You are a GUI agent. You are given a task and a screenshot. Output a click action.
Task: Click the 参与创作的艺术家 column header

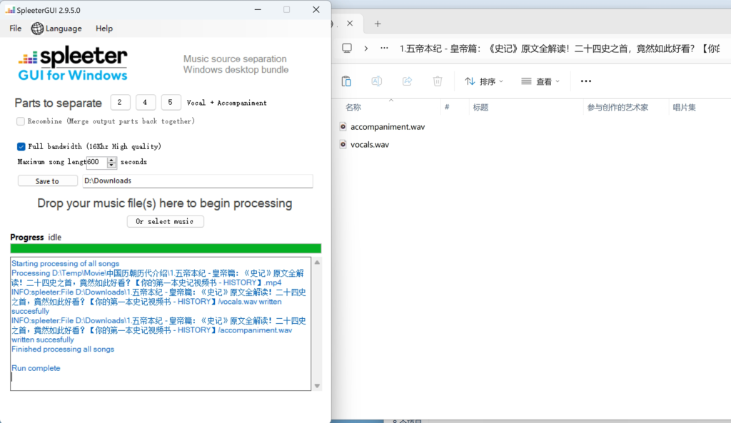pos(617,108)
